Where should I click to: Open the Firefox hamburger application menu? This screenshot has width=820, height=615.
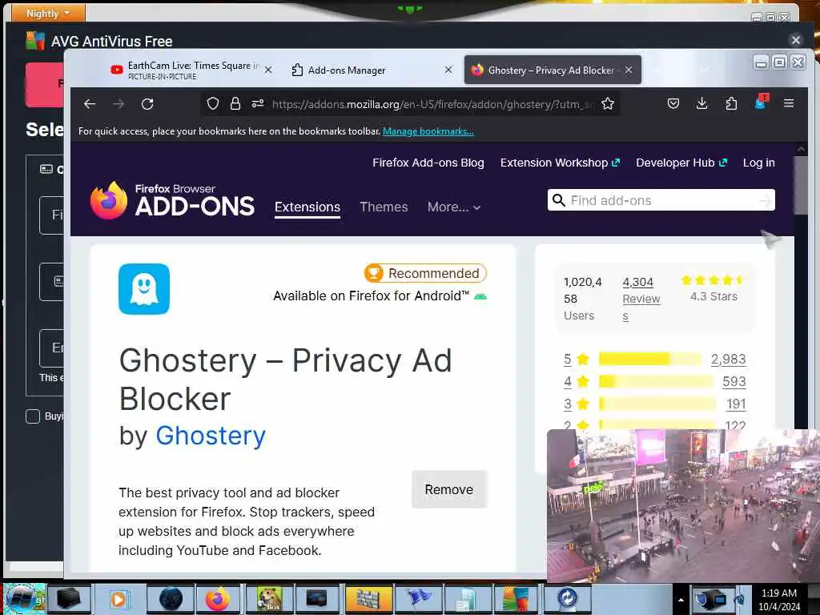pos(789,104)
